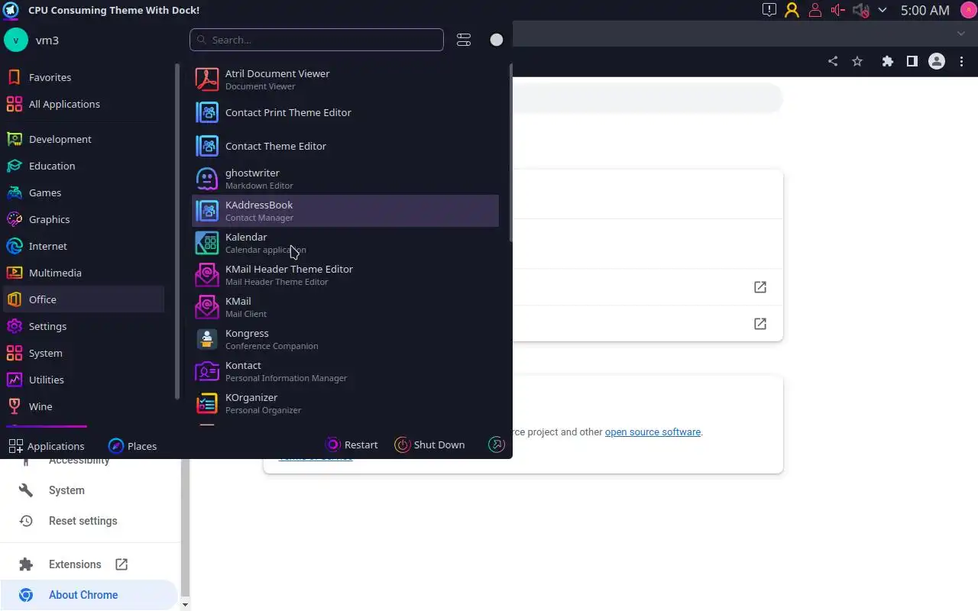Click the application launcher icon in top panel

11,10
